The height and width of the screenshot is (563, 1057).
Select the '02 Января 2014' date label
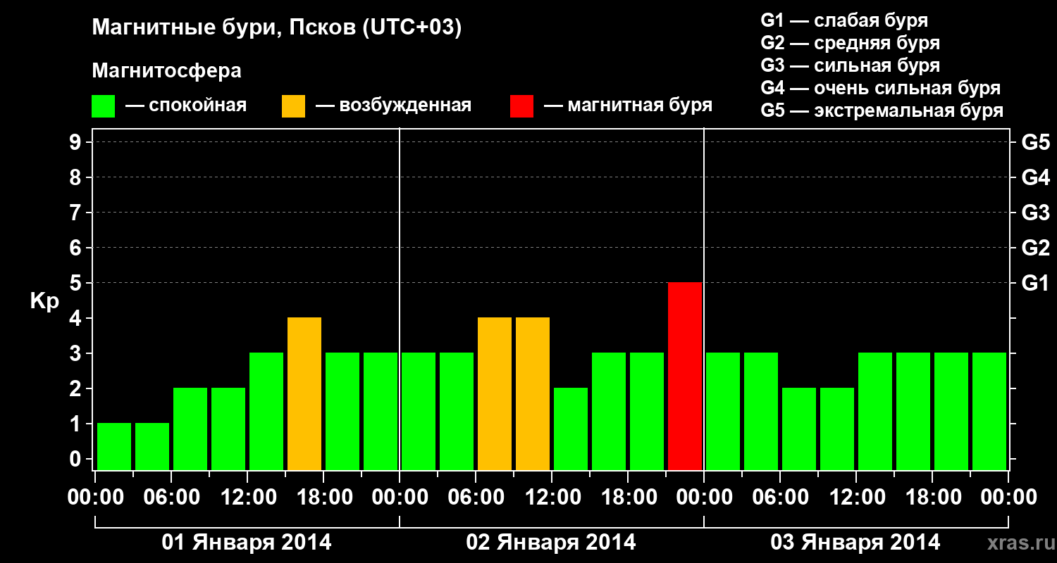[x=551, y=543]
